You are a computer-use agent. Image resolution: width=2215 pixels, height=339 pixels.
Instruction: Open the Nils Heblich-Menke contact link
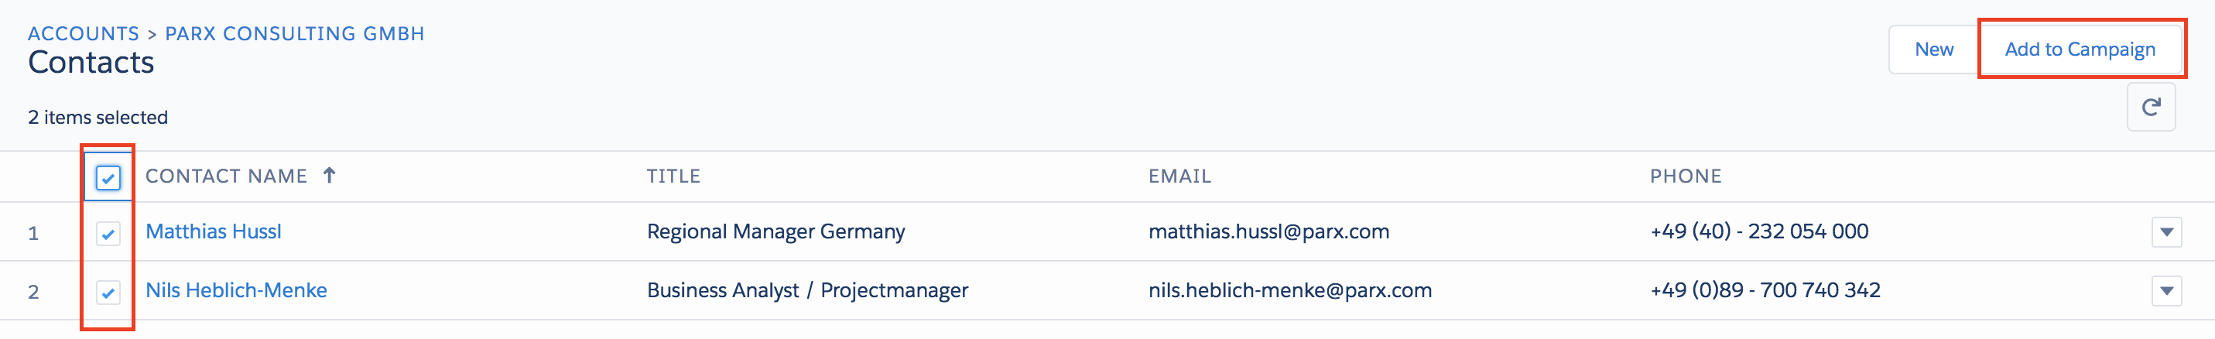click(x=237, y=291)
